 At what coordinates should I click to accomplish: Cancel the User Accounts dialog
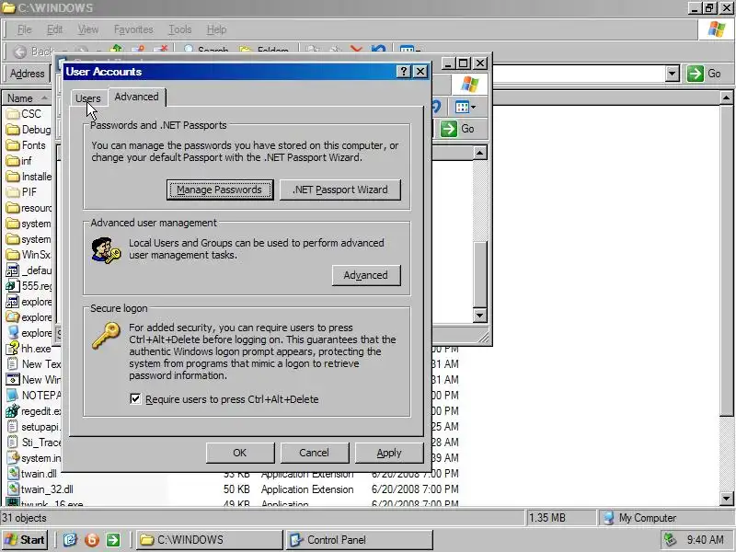click(x=315, y=453)
